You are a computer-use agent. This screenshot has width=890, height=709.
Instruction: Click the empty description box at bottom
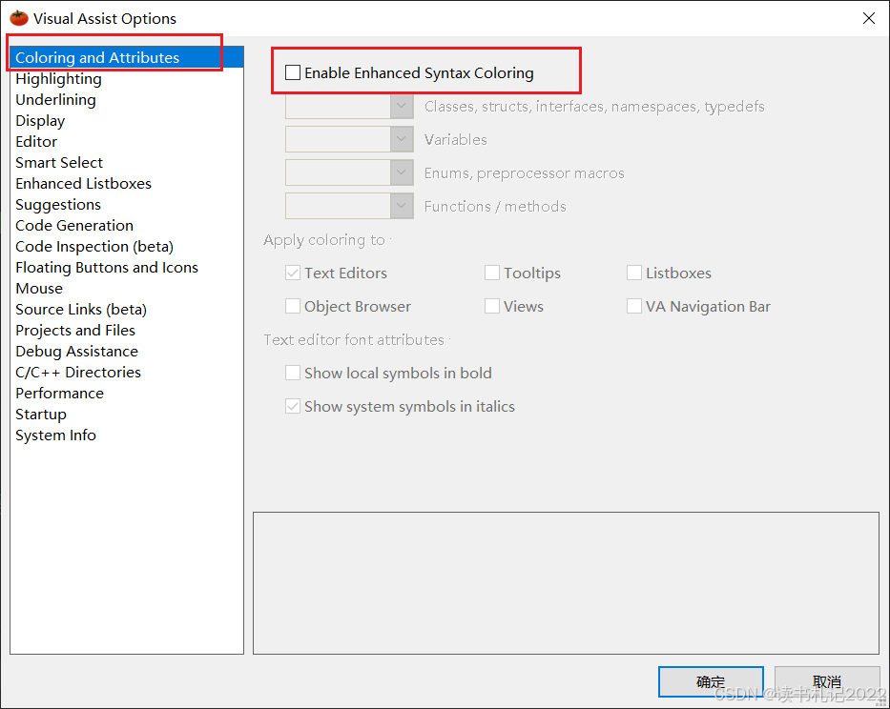(x=566, y=583)
